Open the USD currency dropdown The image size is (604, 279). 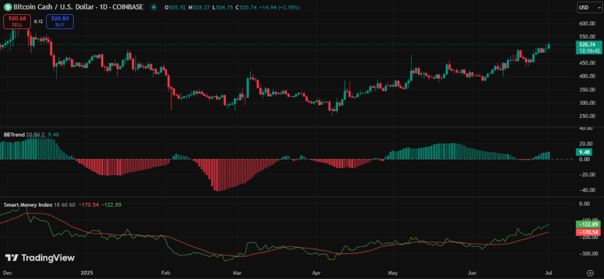pyautogui.click(x=589, y=7)
